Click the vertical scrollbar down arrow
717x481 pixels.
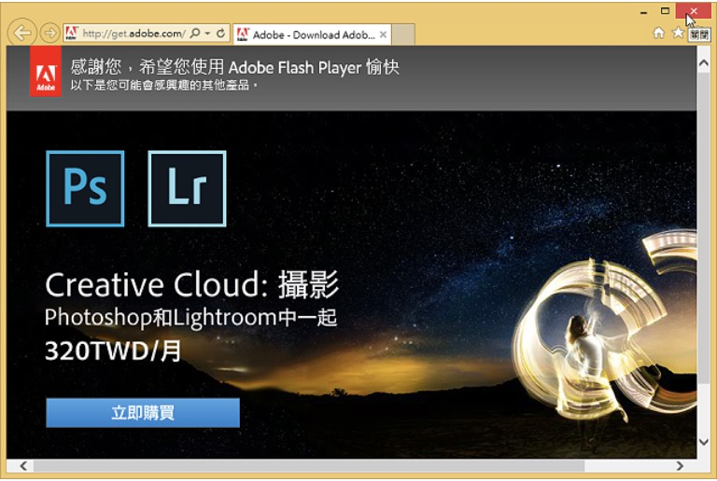[x=704, y=442]
